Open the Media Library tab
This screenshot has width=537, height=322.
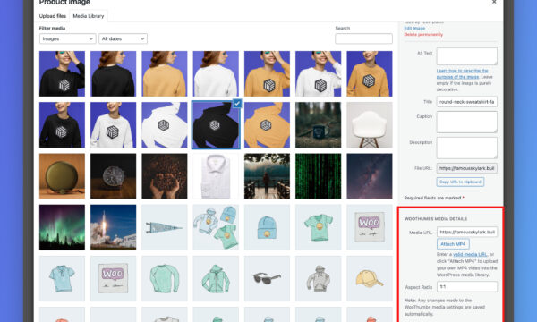point(89,16)
